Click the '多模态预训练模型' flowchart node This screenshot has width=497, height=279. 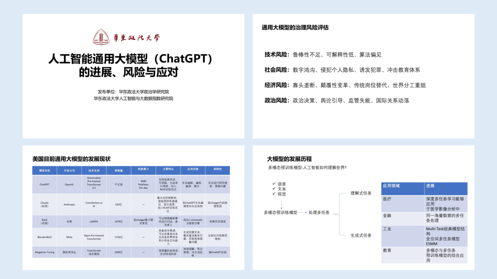click(x=281, y=212)
